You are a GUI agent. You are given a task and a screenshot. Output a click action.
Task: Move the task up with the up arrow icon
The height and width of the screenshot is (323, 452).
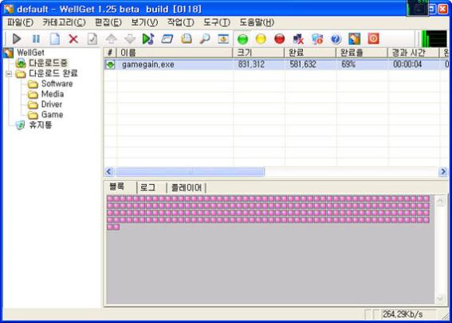[111, 39]
